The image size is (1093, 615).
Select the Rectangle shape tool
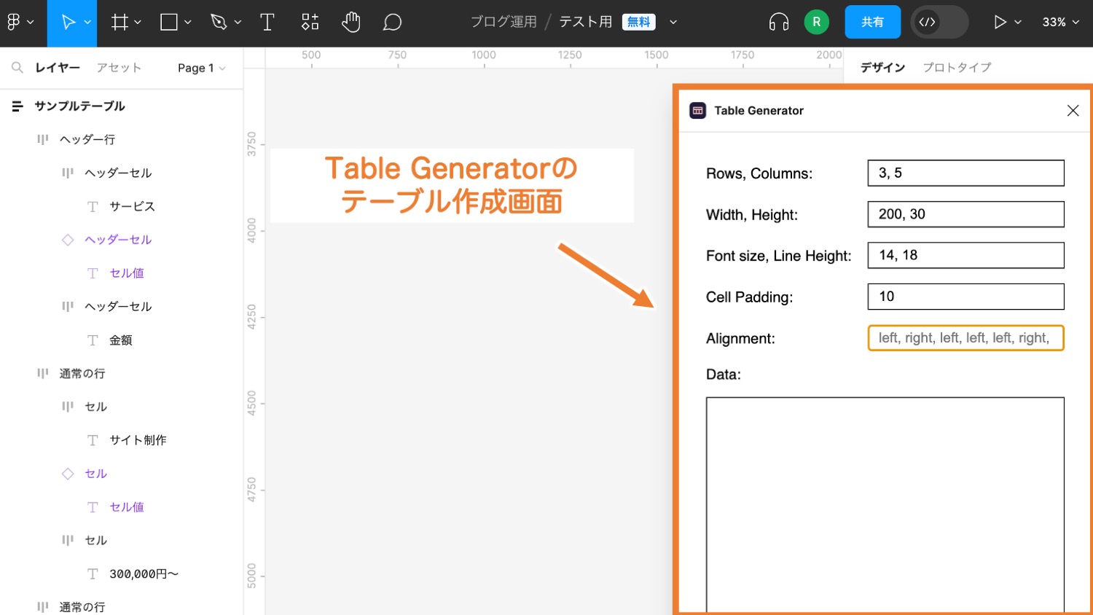click(x=168, y=22)
